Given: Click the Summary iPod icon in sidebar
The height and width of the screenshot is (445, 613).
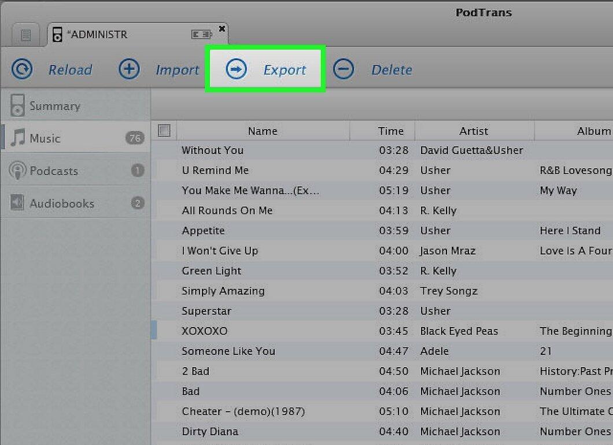Looking at the screenshot, I should pyautogui.click(x=17, y=105).
